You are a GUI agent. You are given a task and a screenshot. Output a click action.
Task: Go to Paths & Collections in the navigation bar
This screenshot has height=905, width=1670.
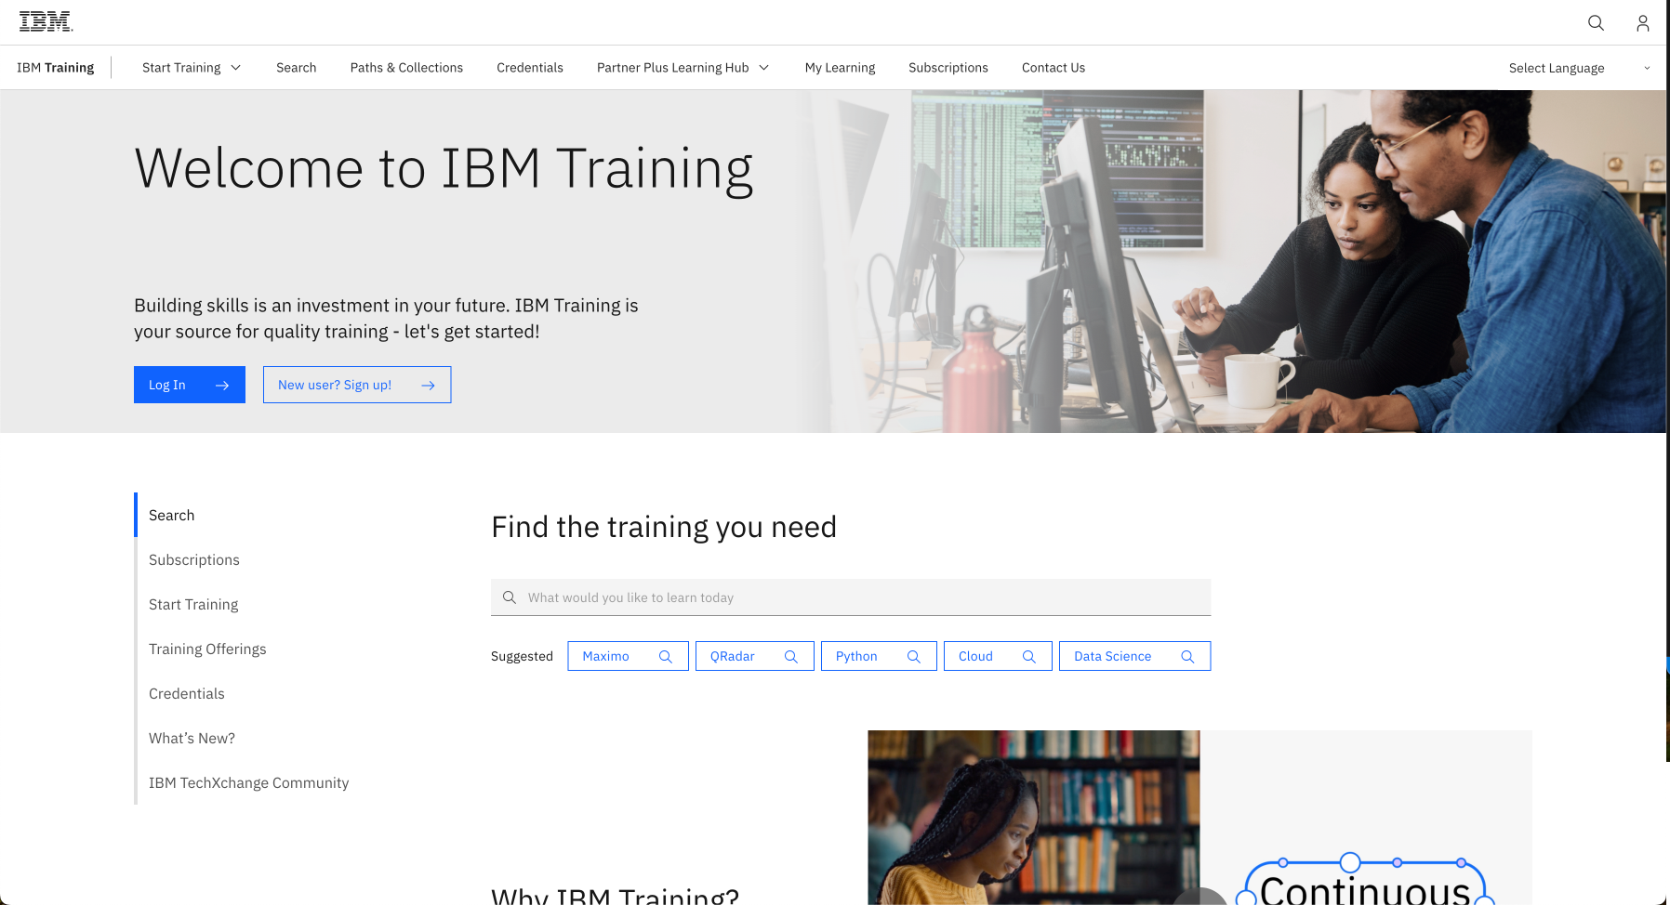pyautogui.click(x=406, y=68)
